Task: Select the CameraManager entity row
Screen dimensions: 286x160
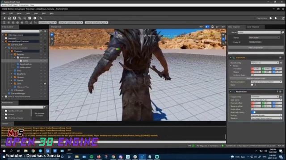Action: pos(18,93)
